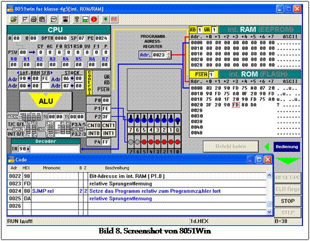Image resolution: width=310 pixels, height=241 pixels.
Task: Click the TMOD register bit block
Action: (x=32, y=116)
